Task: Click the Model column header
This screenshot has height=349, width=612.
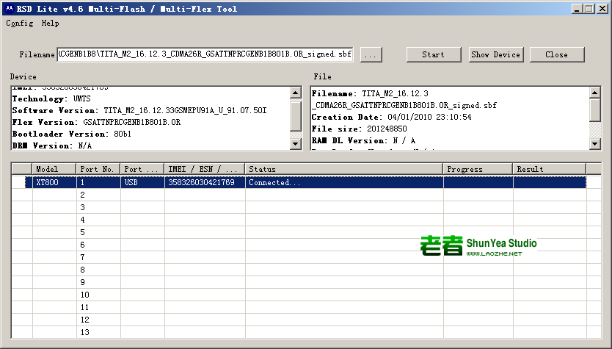Action: point(54,169)
